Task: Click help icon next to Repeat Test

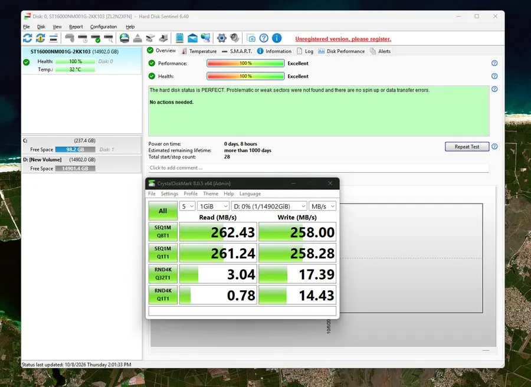Action: [x=494, y=147]
